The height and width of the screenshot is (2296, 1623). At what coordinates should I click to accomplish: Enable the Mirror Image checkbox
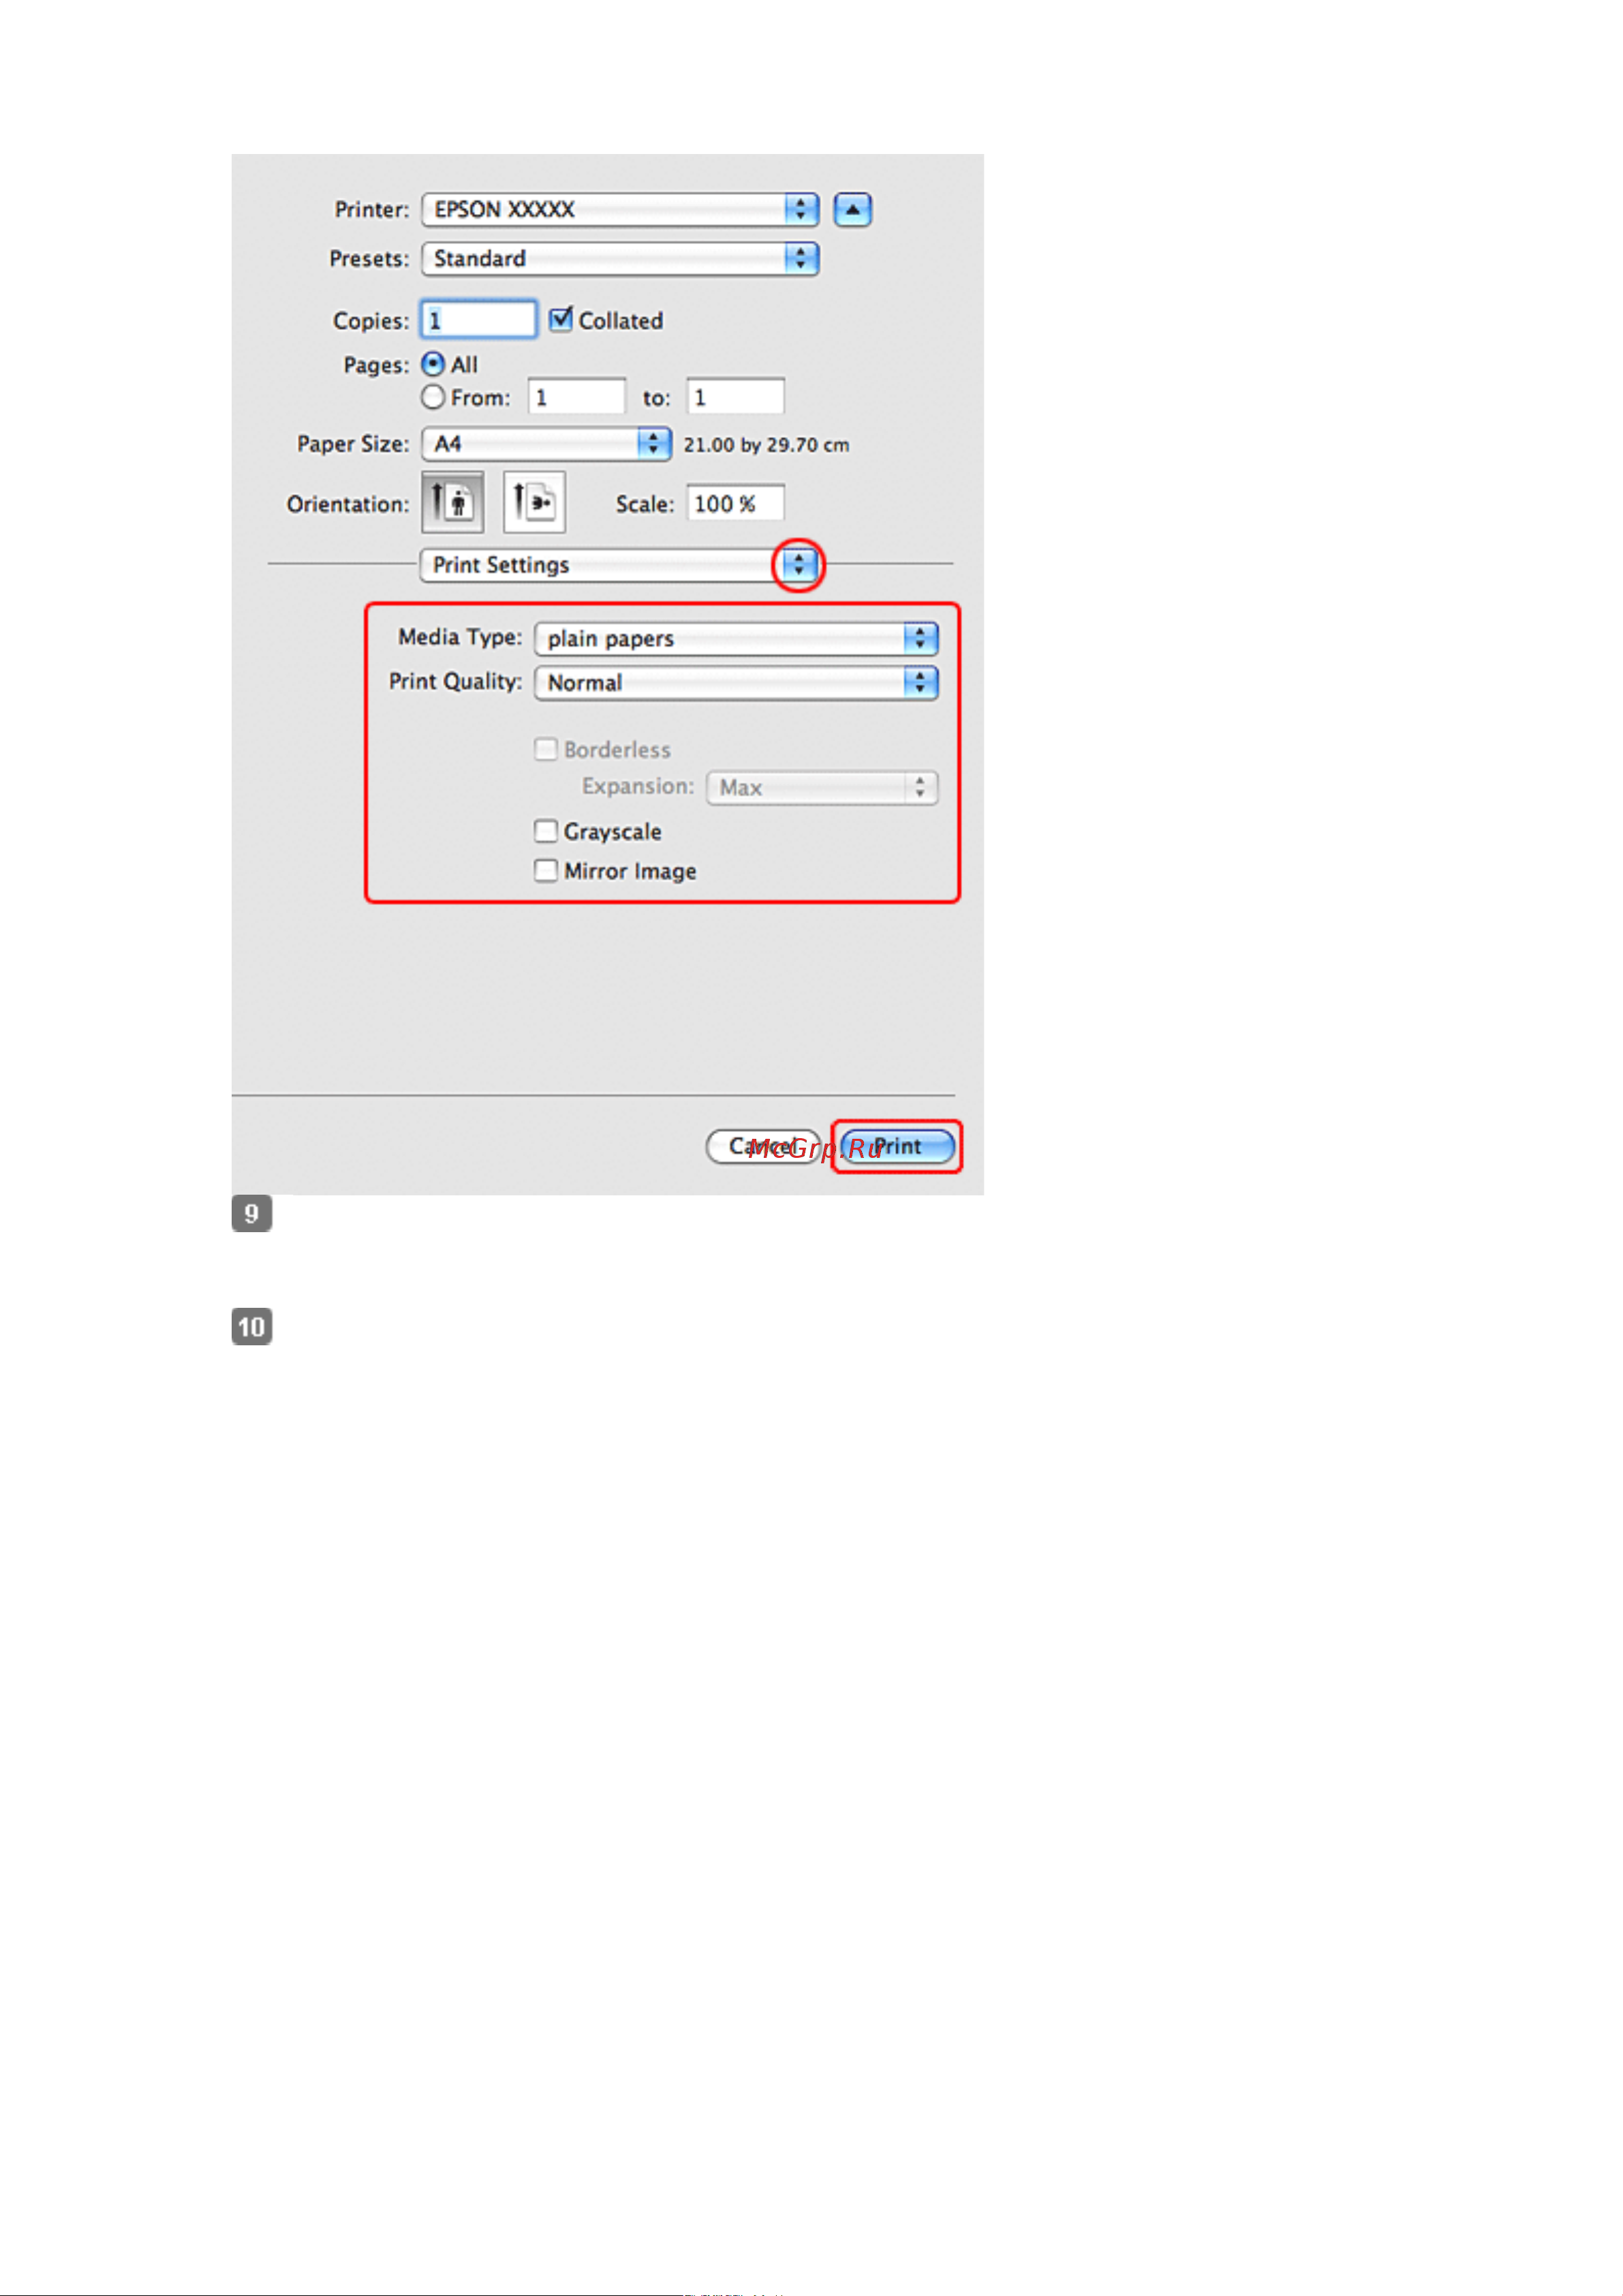[x=546, y=870]
